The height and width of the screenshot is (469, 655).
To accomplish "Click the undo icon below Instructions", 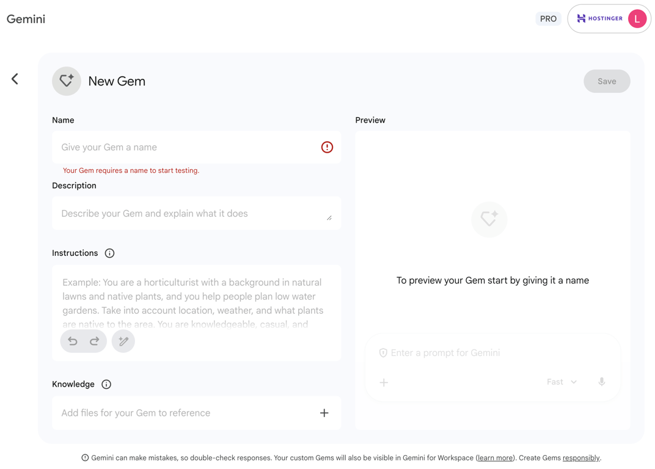I will coord(73,341).
